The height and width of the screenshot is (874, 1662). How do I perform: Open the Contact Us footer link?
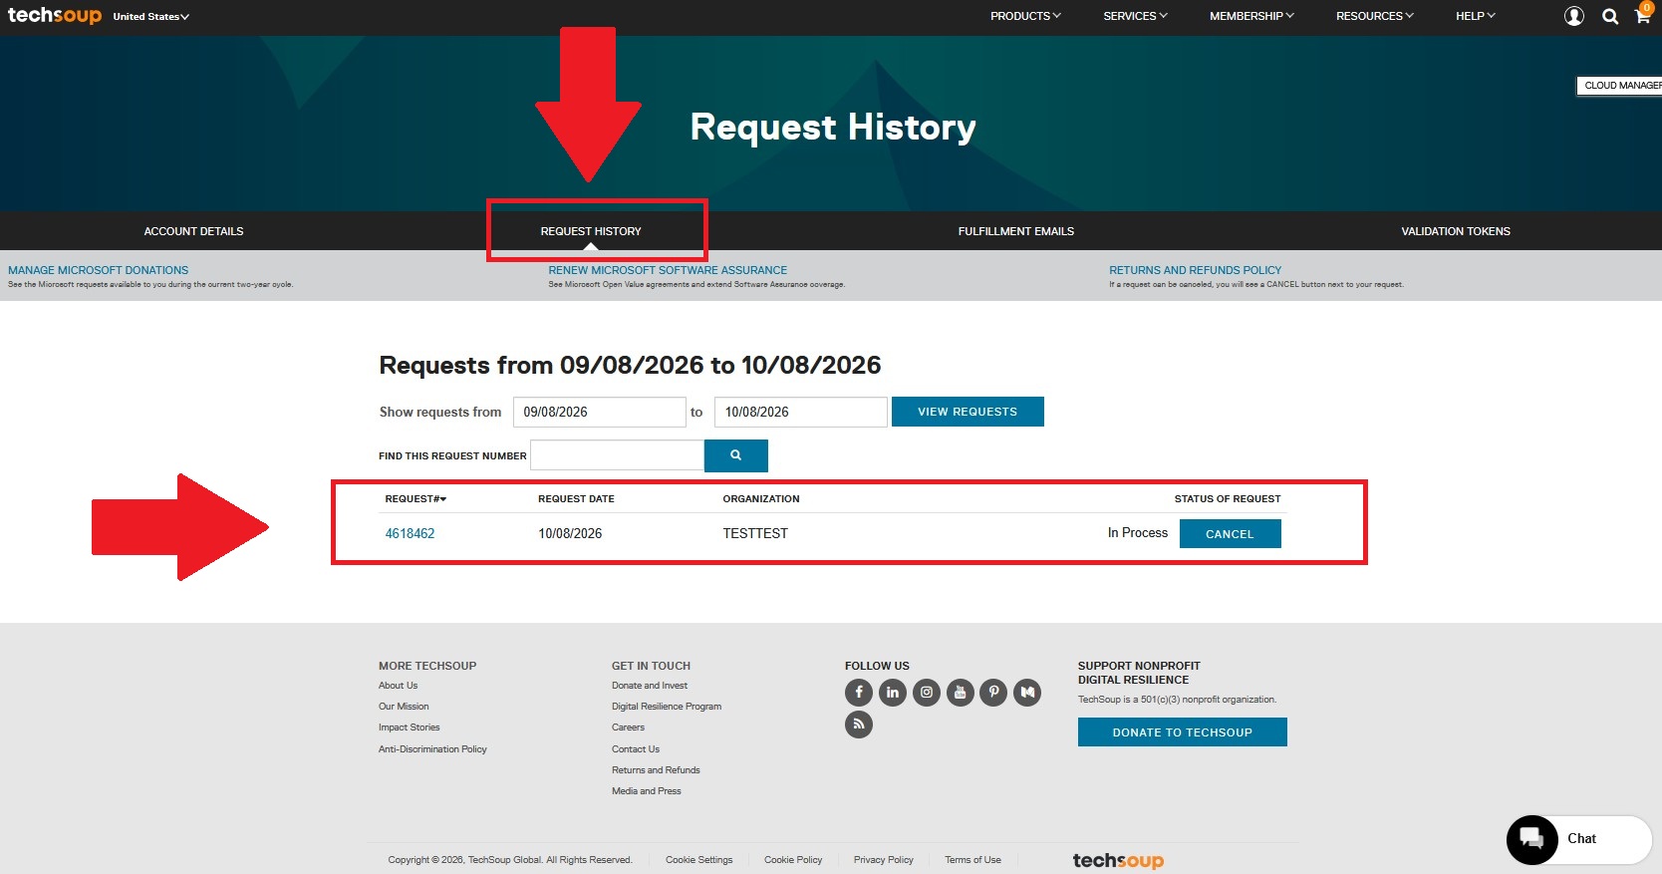point(635,749)
